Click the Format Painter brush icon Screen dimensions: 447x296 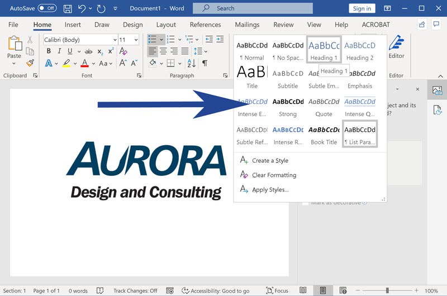pos(30,63)
